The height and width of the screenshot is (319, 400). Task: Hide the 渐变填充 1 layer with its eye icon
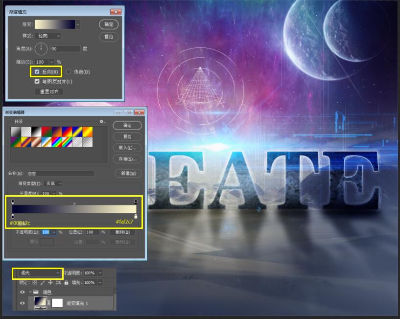[x=23, y=303]
